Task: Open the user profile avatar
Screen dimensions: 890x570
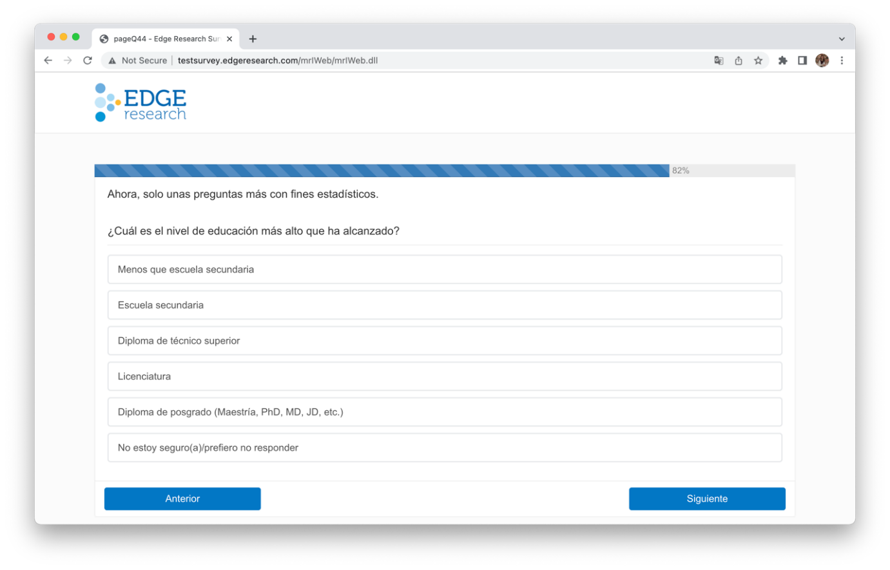Action: [x=822, y=61]
